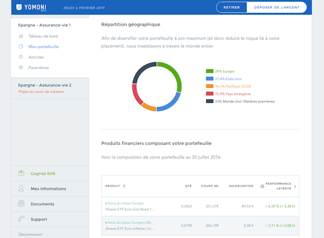Click the Yomoni logo icon
The image size is (324, 238).
[20, 7]
